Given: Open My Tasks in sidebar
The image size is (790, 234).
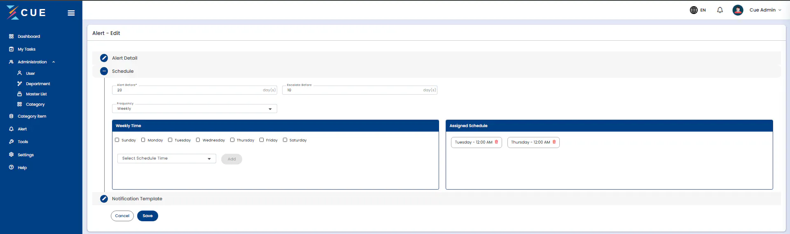Looking at the screenshot, I should pyautogui.click(x=26, y=49).
